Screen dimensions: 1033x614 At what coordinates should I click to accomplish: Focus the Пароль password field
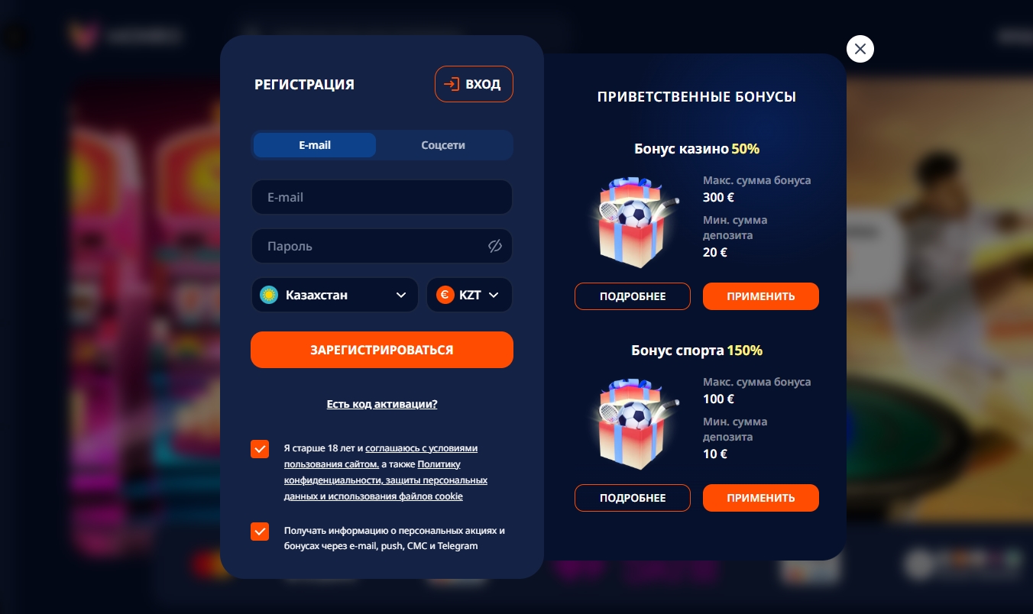tap(382, 246)
